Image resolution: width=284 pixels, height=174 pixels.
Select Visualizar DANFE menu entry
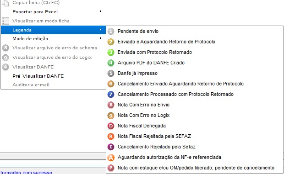54,67
